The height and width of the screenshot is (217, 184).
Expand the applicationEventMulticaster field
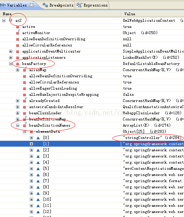click(x=11, y=52)
